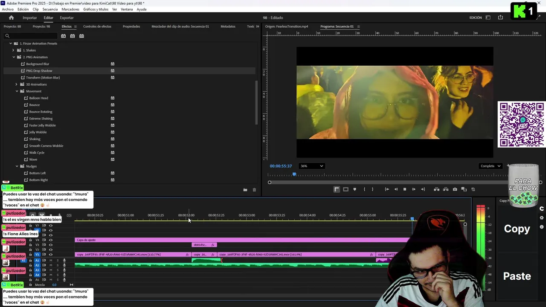This screenshot has height=307, width=546.
Task: Toggle closed captions track icon in timeline
Action: click(69, 215)
